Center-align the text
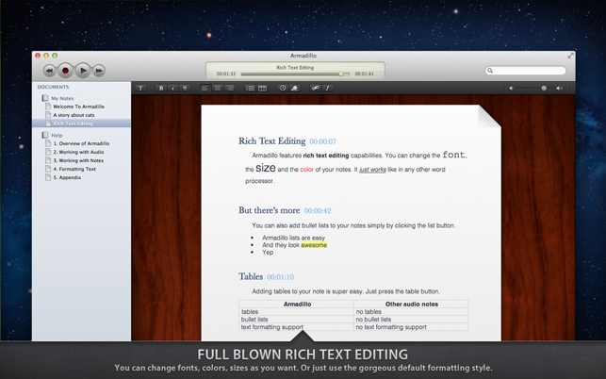Image resolution: width=606 pixels, height=379 pixels. (x=217, y=89)
